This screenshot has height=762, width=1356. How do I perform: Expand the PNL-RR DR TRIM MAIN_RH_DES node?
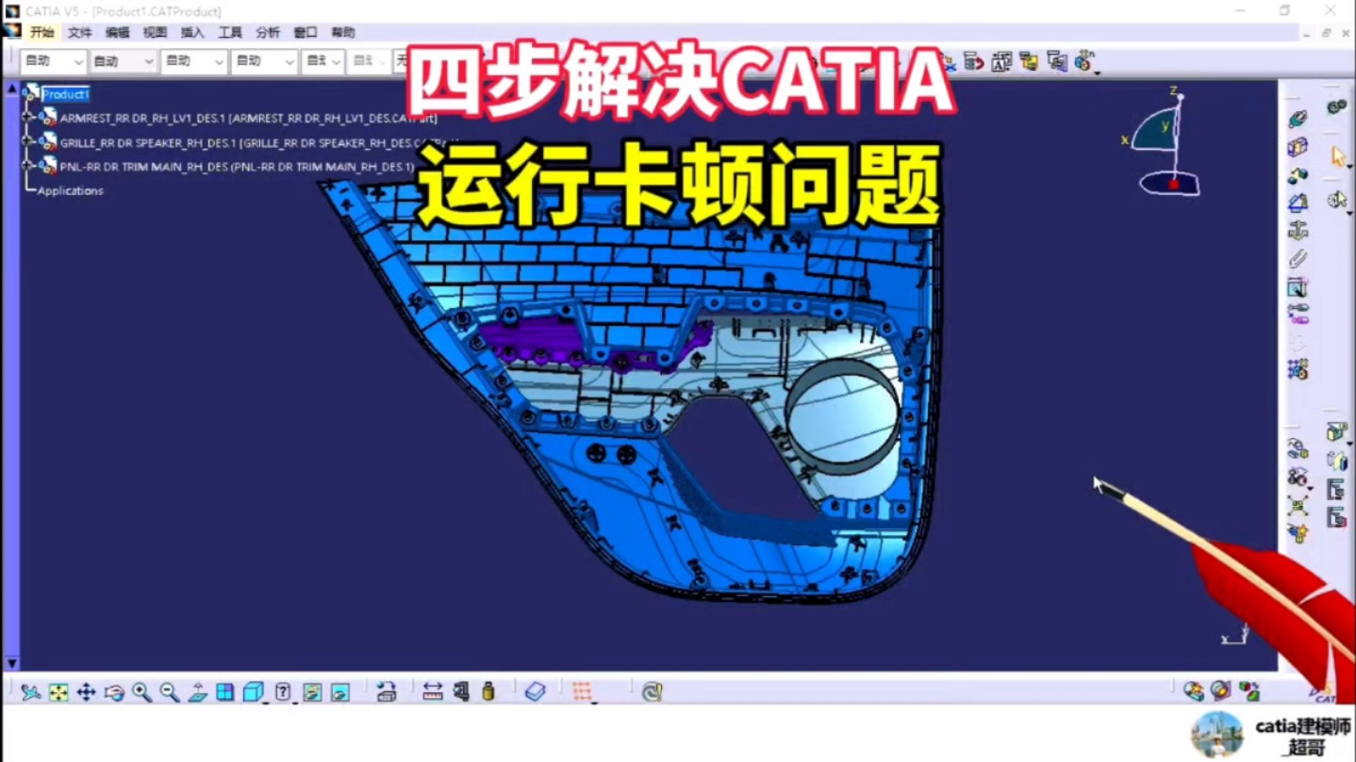pyautogui.click(x=28, y=166)
